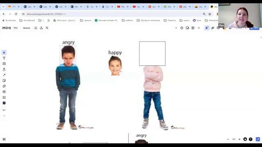Screen dimensions: 262x147
Task: Select the angry boy image
Action: coord(68,87)
